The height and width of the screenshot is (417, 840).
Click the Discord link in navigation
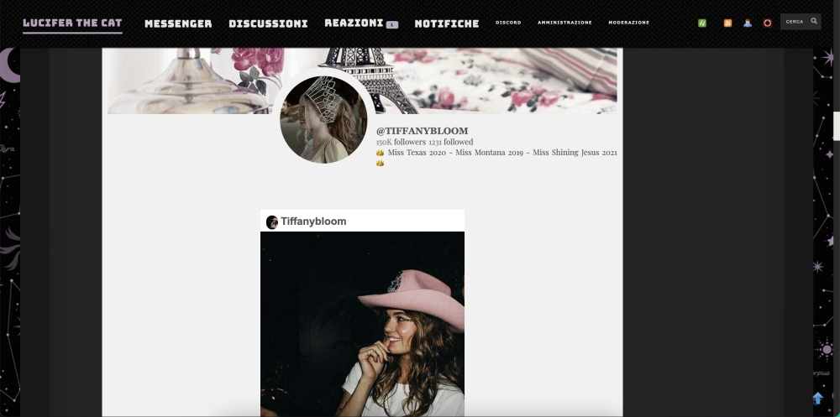pos(508,23)
